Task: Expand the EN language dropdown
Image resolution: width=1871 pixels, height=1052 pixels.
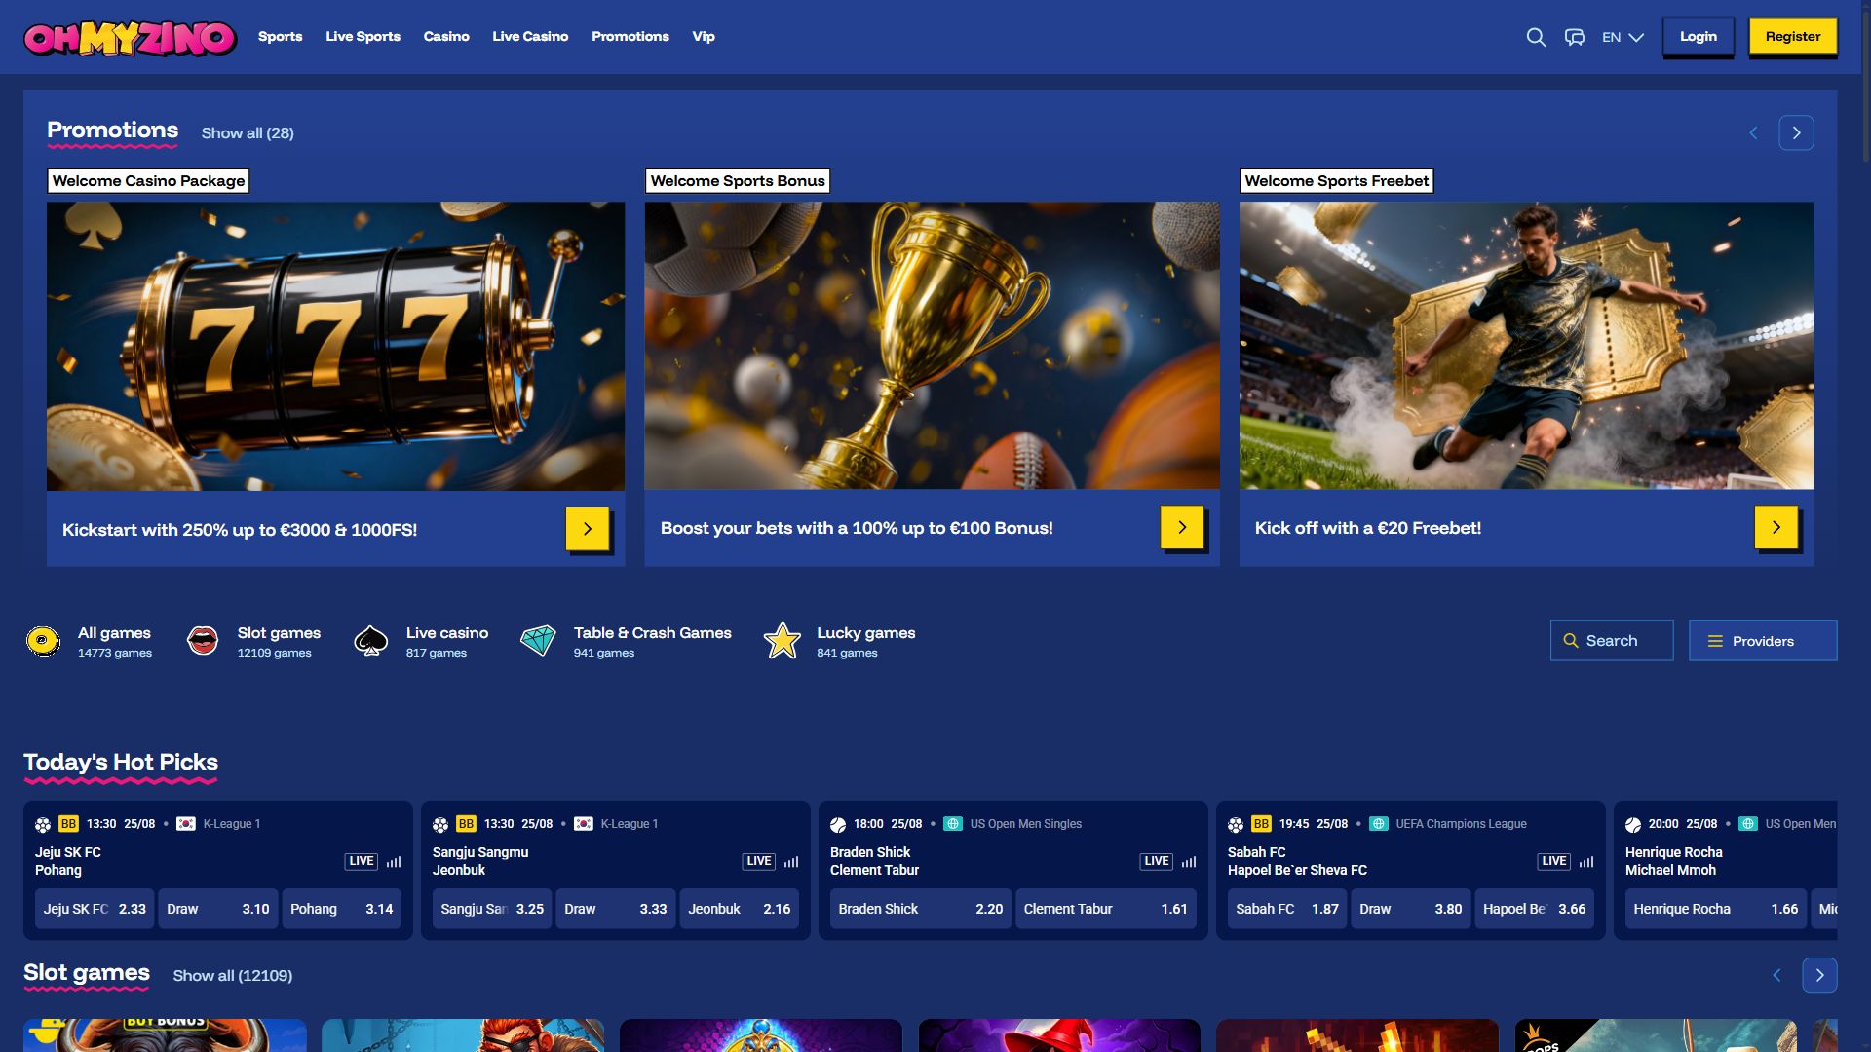Action: [x=1623, y=37]
